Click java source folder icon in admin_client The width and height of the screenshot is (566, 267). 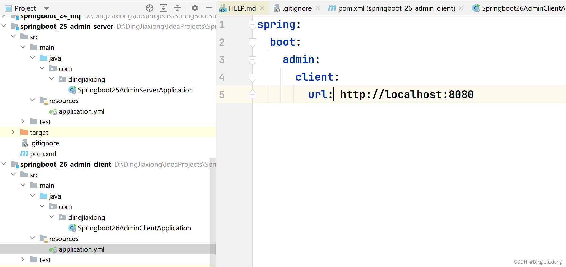click(x=43, y=196)
